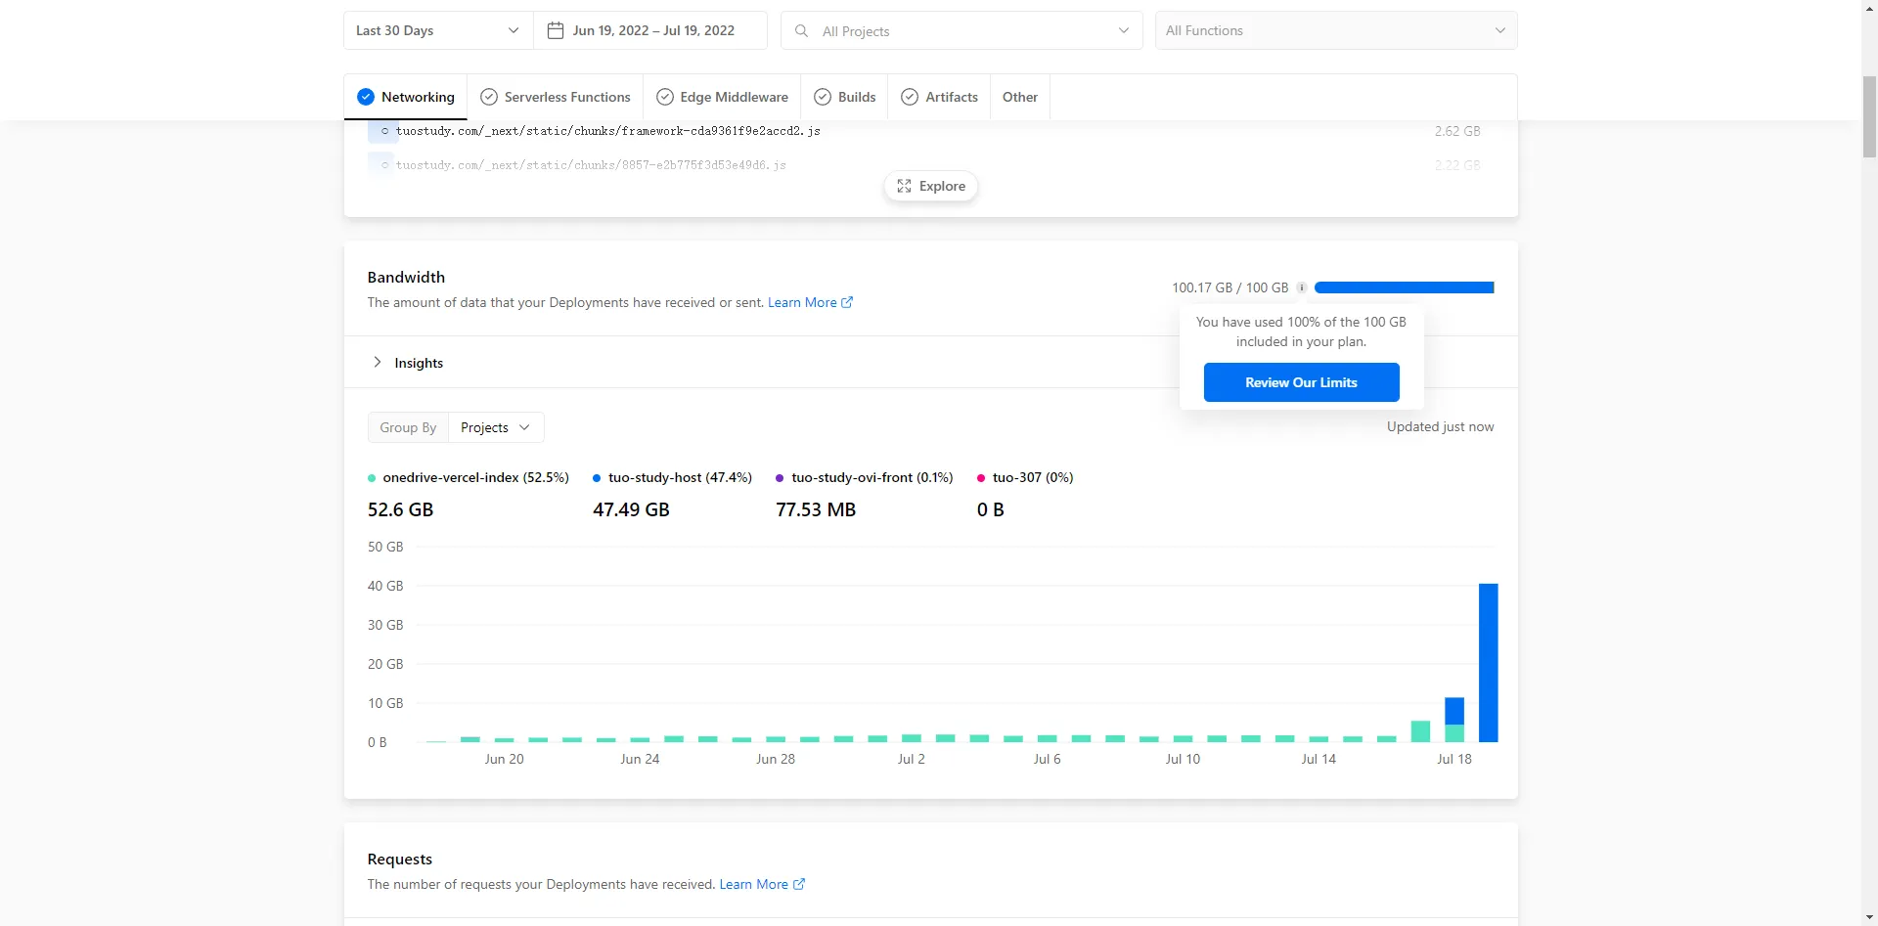This screenshot has height=926, width=1878.
Task: Click the 100.17 GB / 100 GB usage text
Action: (1230, 287)
